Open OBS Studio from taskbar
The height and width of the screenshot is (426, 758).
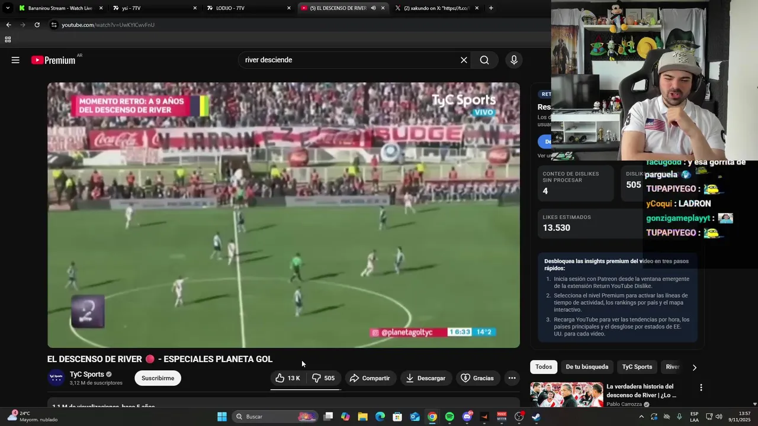[519, 417]
